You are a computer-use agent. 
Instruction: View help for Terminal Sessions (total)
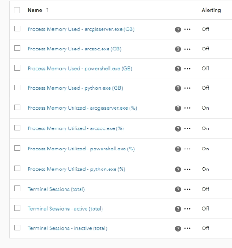(x=178, y=189)
